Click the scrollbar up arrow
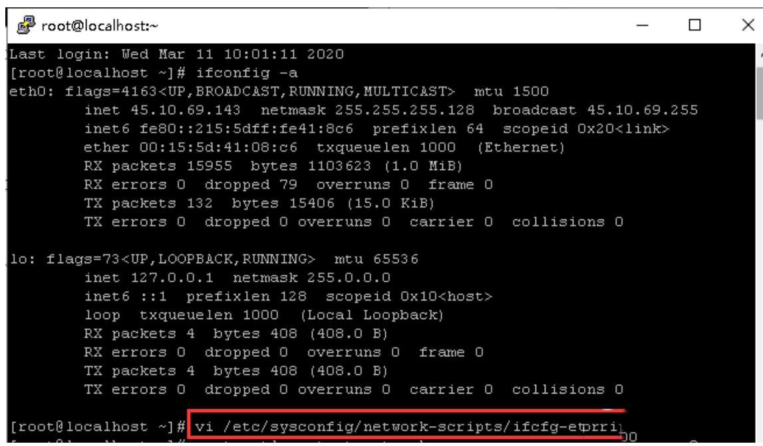763x446 pixels. (x=760, y=56)
